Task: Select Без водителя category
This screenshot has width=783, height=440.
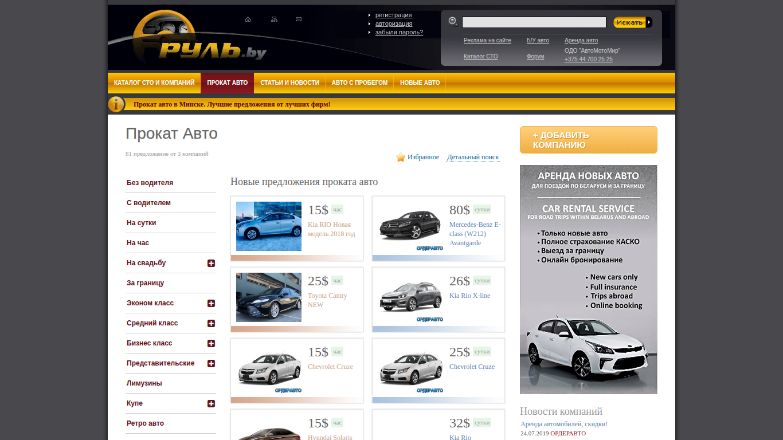Action: pyautogui.click(x=150, y=183)
